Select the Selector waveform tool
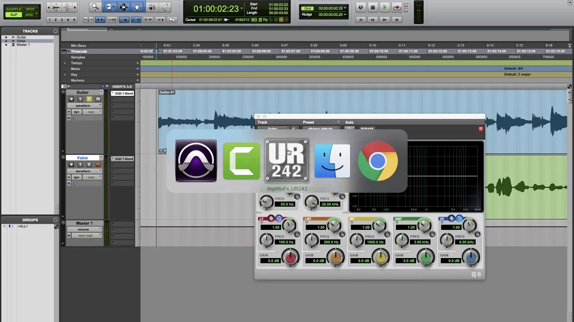Image resolution: width=574 pixels, height=322 pixels. click(124, 7)
